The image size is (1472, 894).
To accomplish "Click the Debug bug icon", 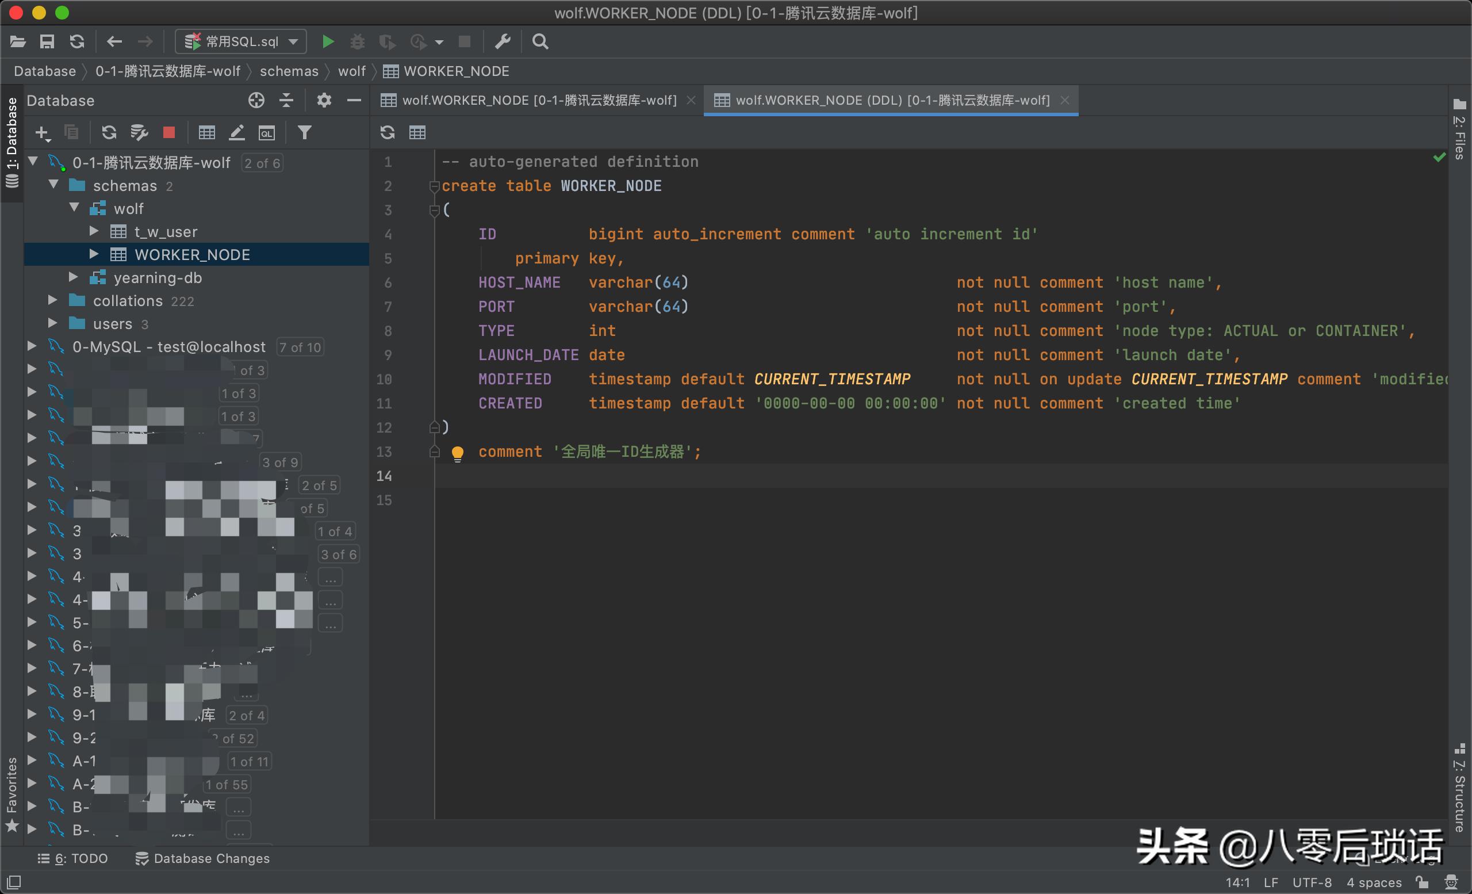I will click(x=356, y=41).
